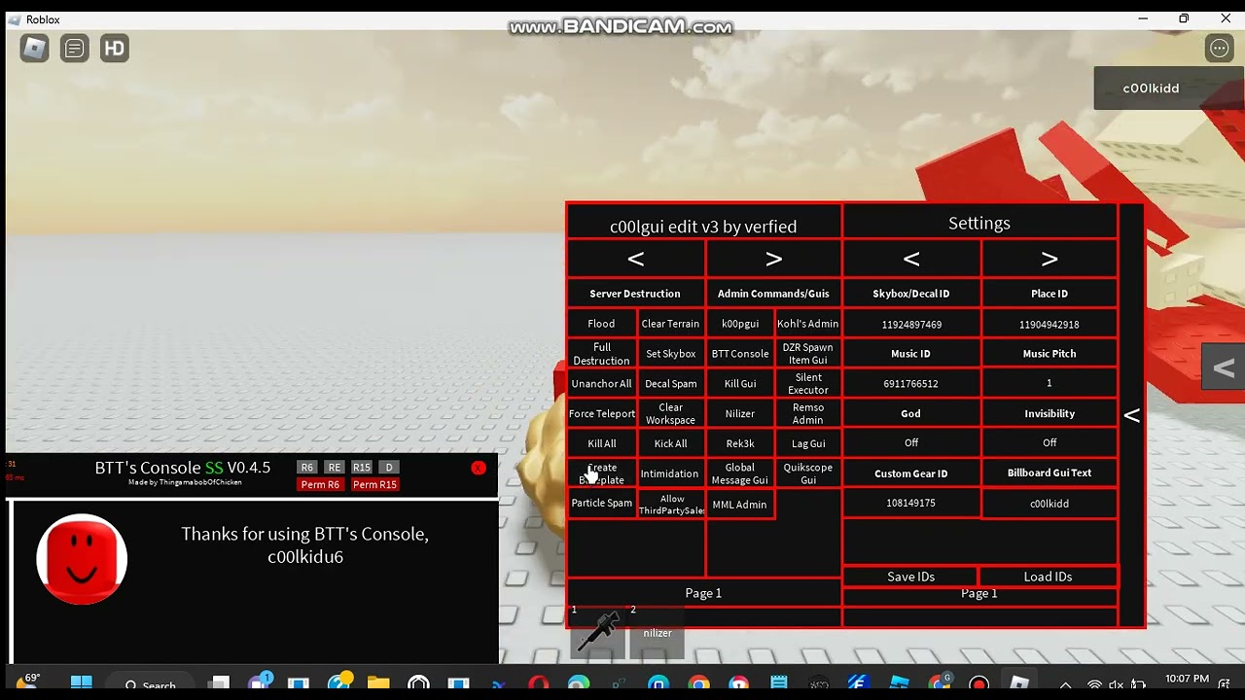The width and height of the screenshot is (1245, 700).
Task: Open Opera from the taskbar
Action: click(x=538, y=684)
